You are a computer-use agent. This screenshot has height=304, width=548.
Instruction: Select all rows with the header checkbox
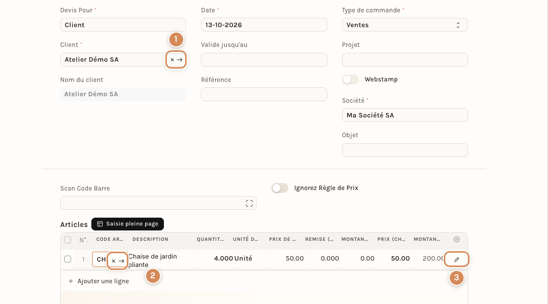coord(68,240)
